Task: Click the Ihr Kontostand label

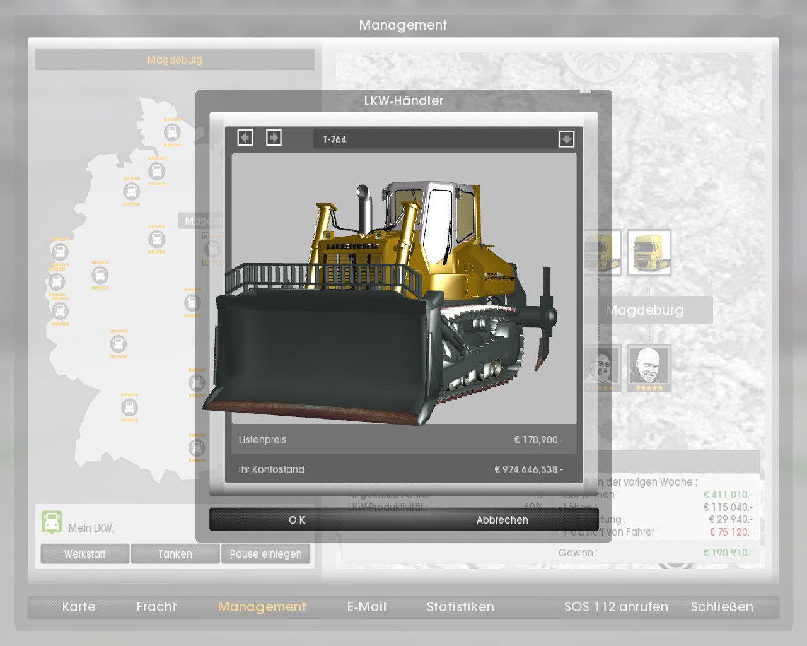Action: [x=271, y=469]
